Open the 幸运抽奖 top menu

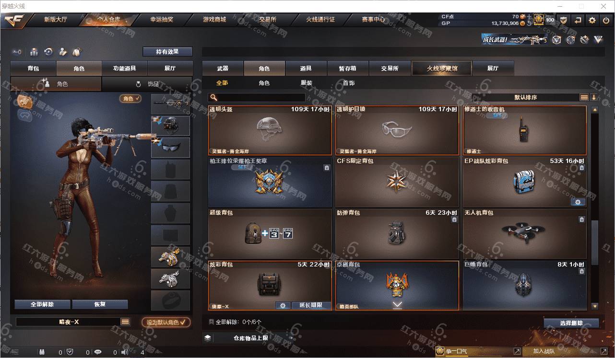pyautogui.click(x=162, y=20)
